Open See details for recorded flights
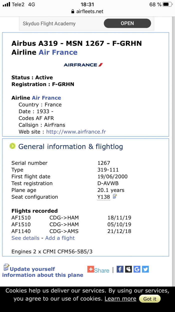 click(x=25, y=238)
